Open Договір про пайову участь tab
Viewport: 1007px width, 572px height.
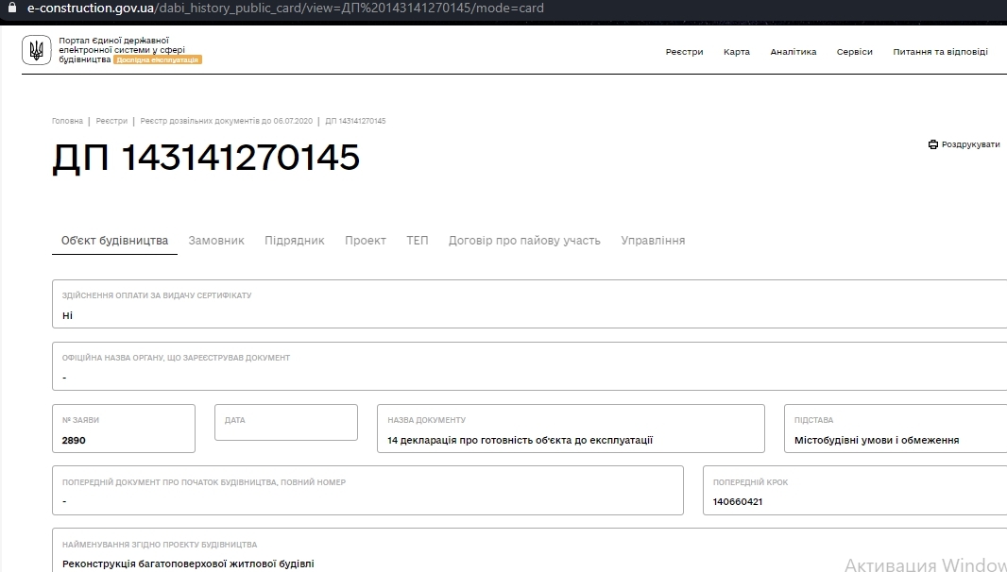[x=524, y=241]
